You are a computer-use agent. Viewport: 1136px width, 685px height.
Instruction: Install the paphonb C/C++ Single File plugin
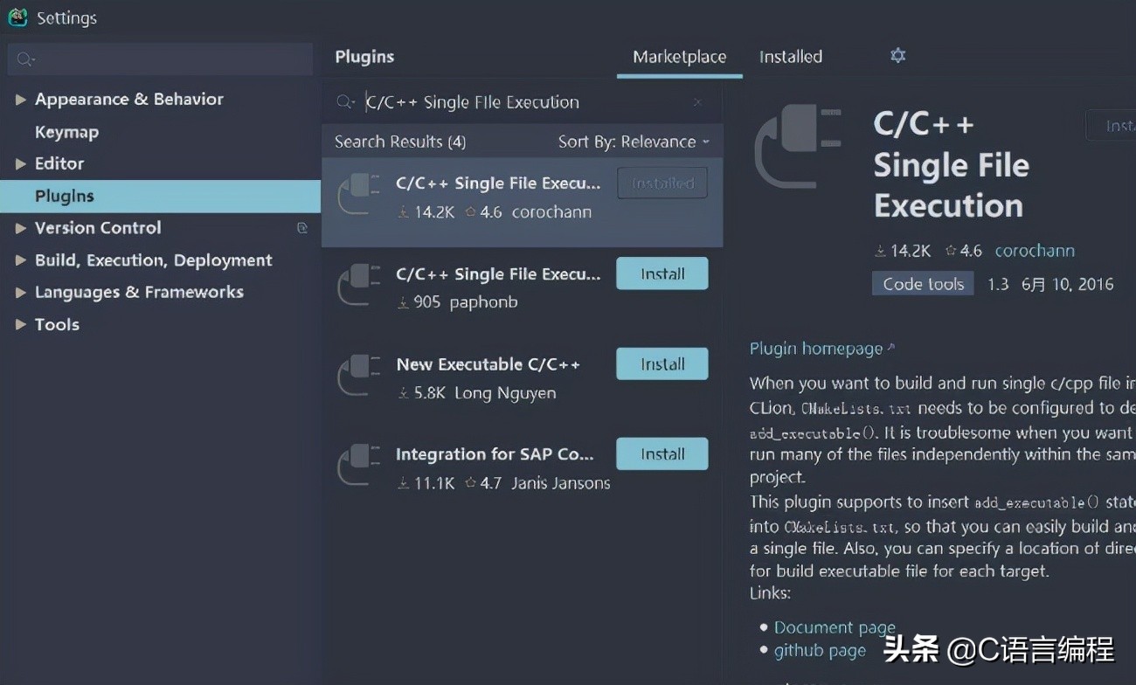click(x=662, y=273)
